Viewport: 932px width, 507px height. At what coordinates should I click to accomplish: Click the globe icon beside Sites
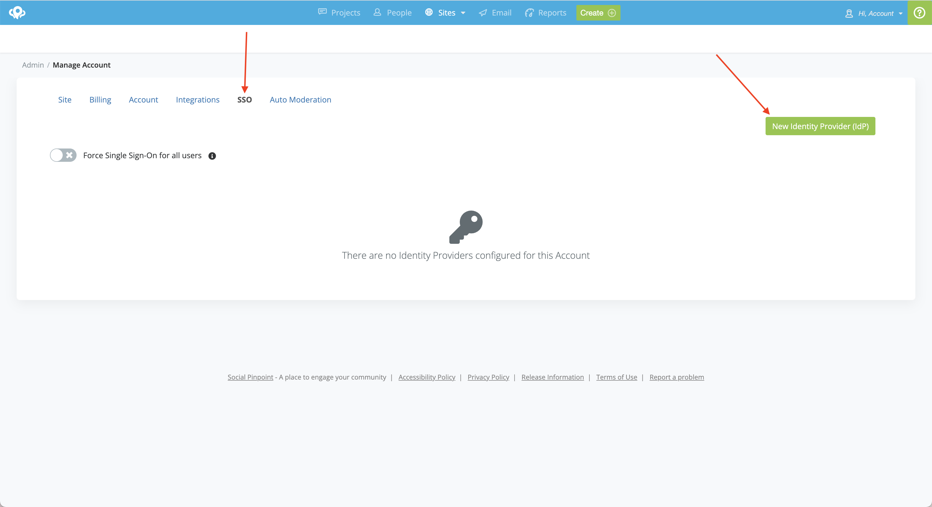click(429, 12)
